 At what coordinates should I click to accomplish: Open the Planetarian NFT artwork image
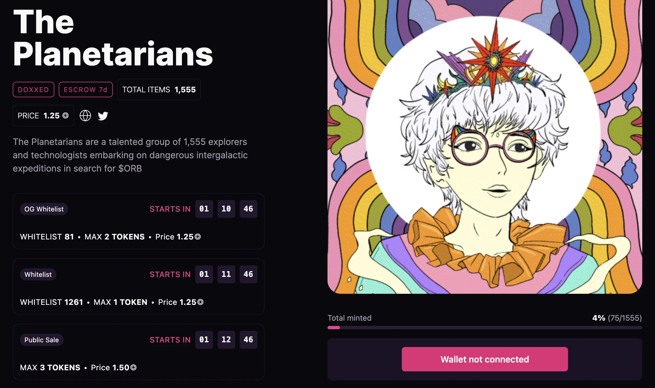pos(485,147)
